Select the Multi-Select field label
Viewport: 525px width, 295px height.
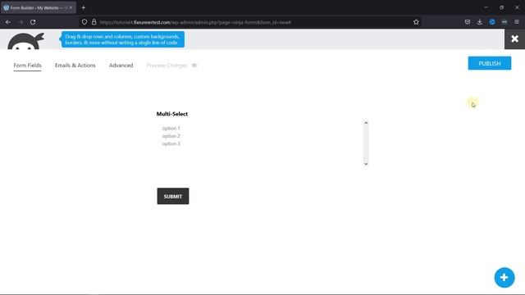click(x=172, y=114)
